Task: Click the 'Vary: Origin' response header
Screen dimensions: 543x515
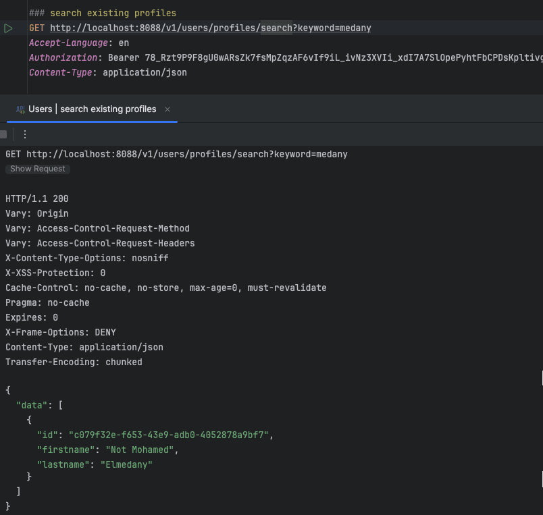Action: [37, 213]
